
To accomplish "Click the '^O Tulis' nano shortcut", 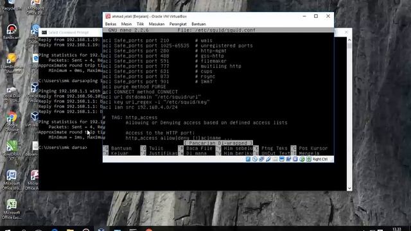I will click(152, 148).
